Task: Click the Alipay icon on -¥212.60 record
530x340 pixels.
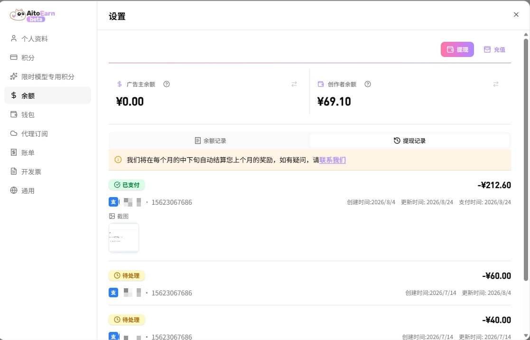Action: (113, 202)
